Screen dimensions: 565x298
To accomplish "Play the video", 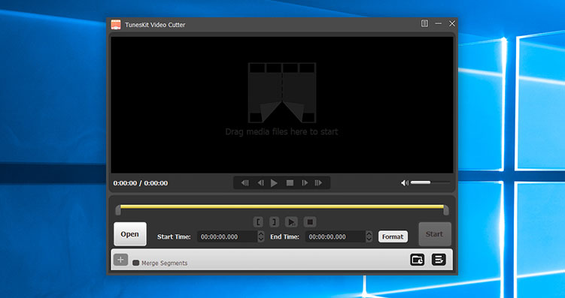I will click(274, 183).
